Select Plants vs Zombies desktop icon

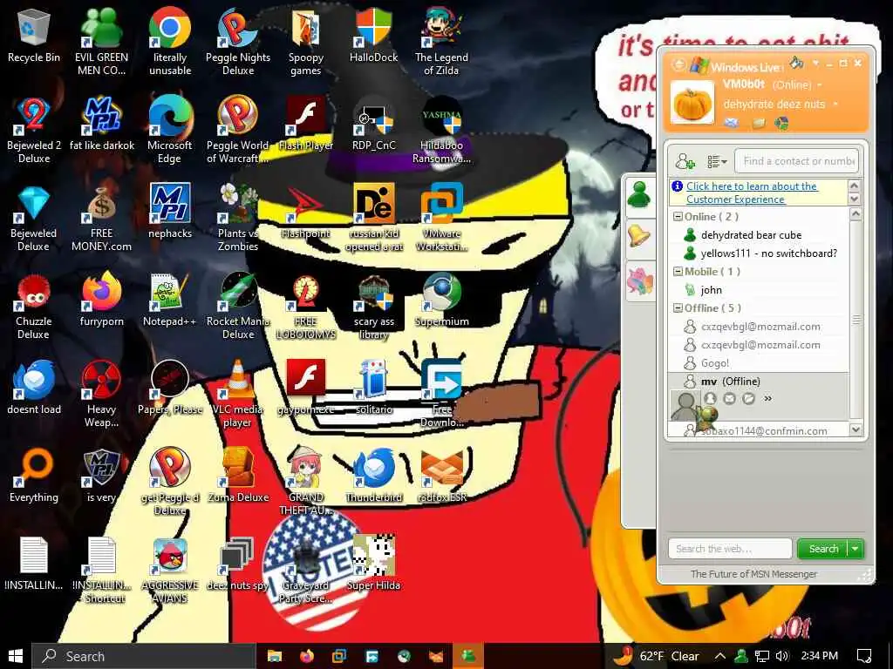(x=238, y=217)
